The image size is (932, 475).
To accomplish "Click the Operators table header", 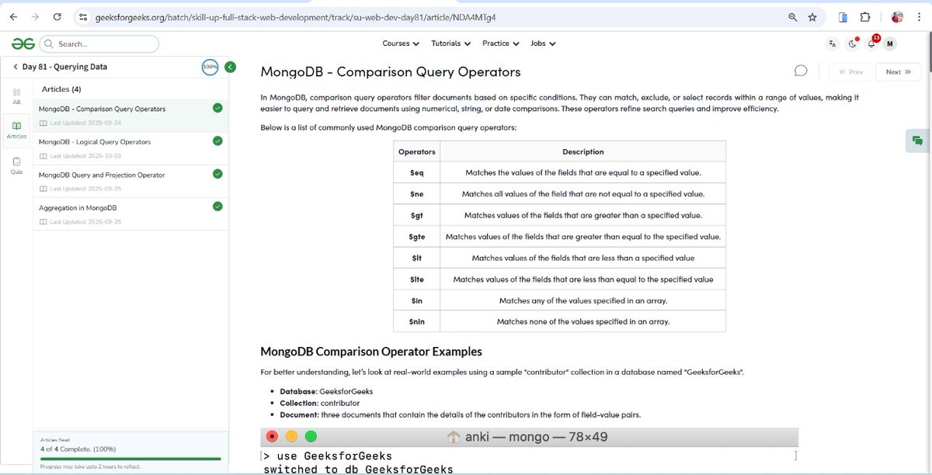I will click(x=416, y=151).
